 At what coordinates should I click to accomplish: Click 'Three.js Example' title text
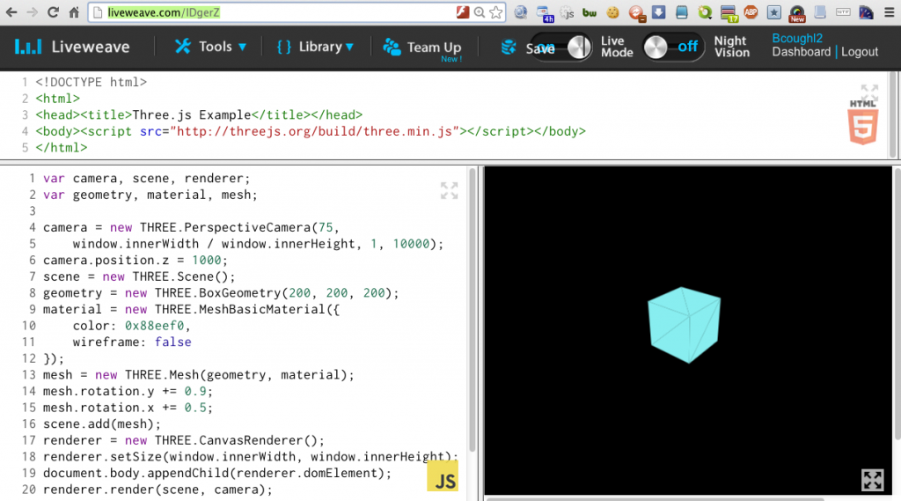[192, 114]
